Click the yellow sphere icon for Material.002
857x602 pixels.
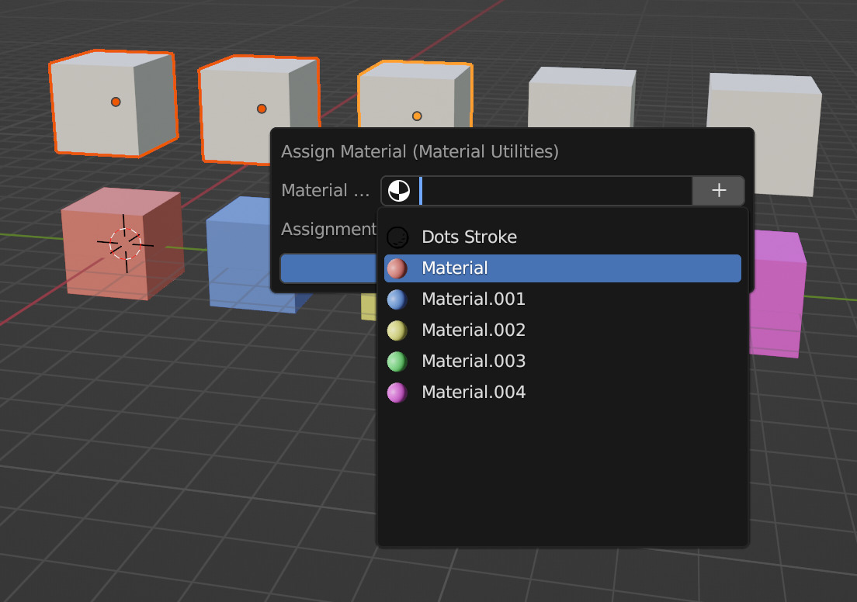(x=397, y=330)
